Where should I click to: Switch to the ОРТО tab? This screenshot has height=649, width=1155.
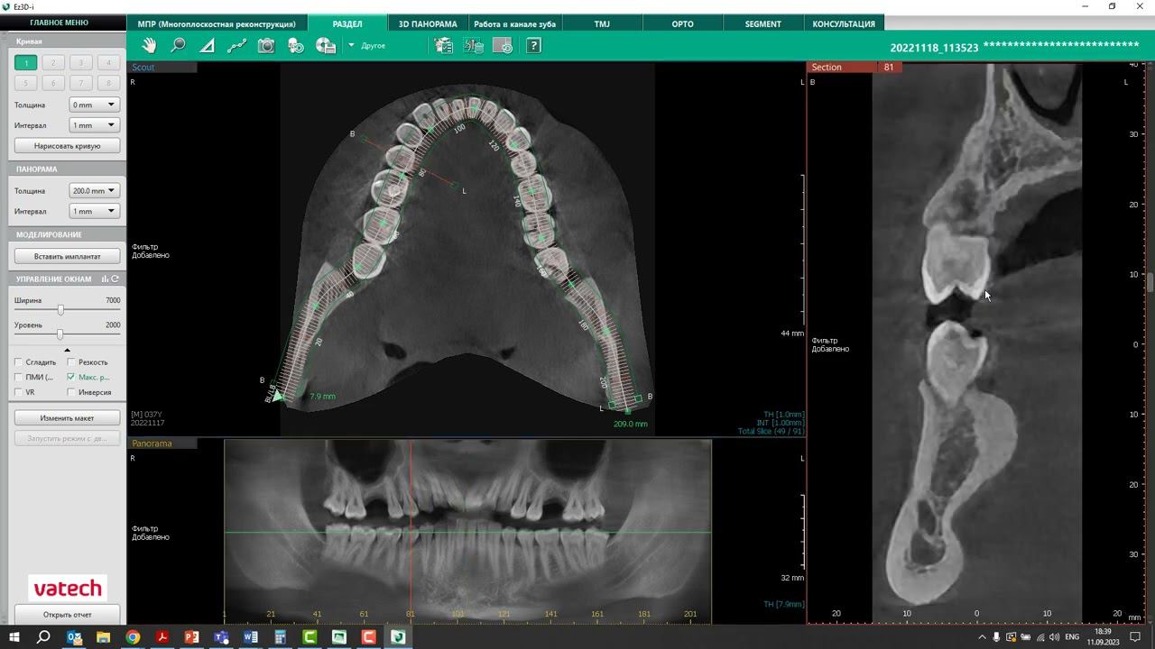click(682, 23)
